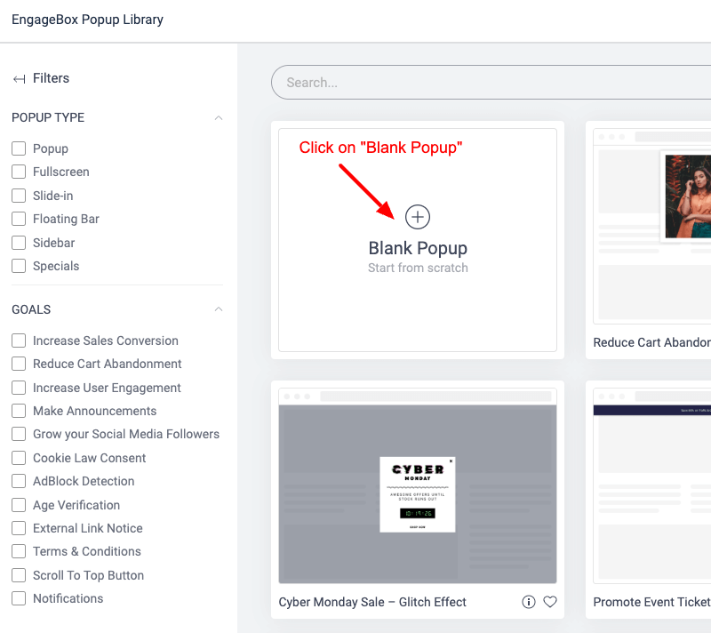This screenshot has width=711, height=633.
Task: Check the Terms & Conditions checkbox
Action: click(x=19, y=551)
